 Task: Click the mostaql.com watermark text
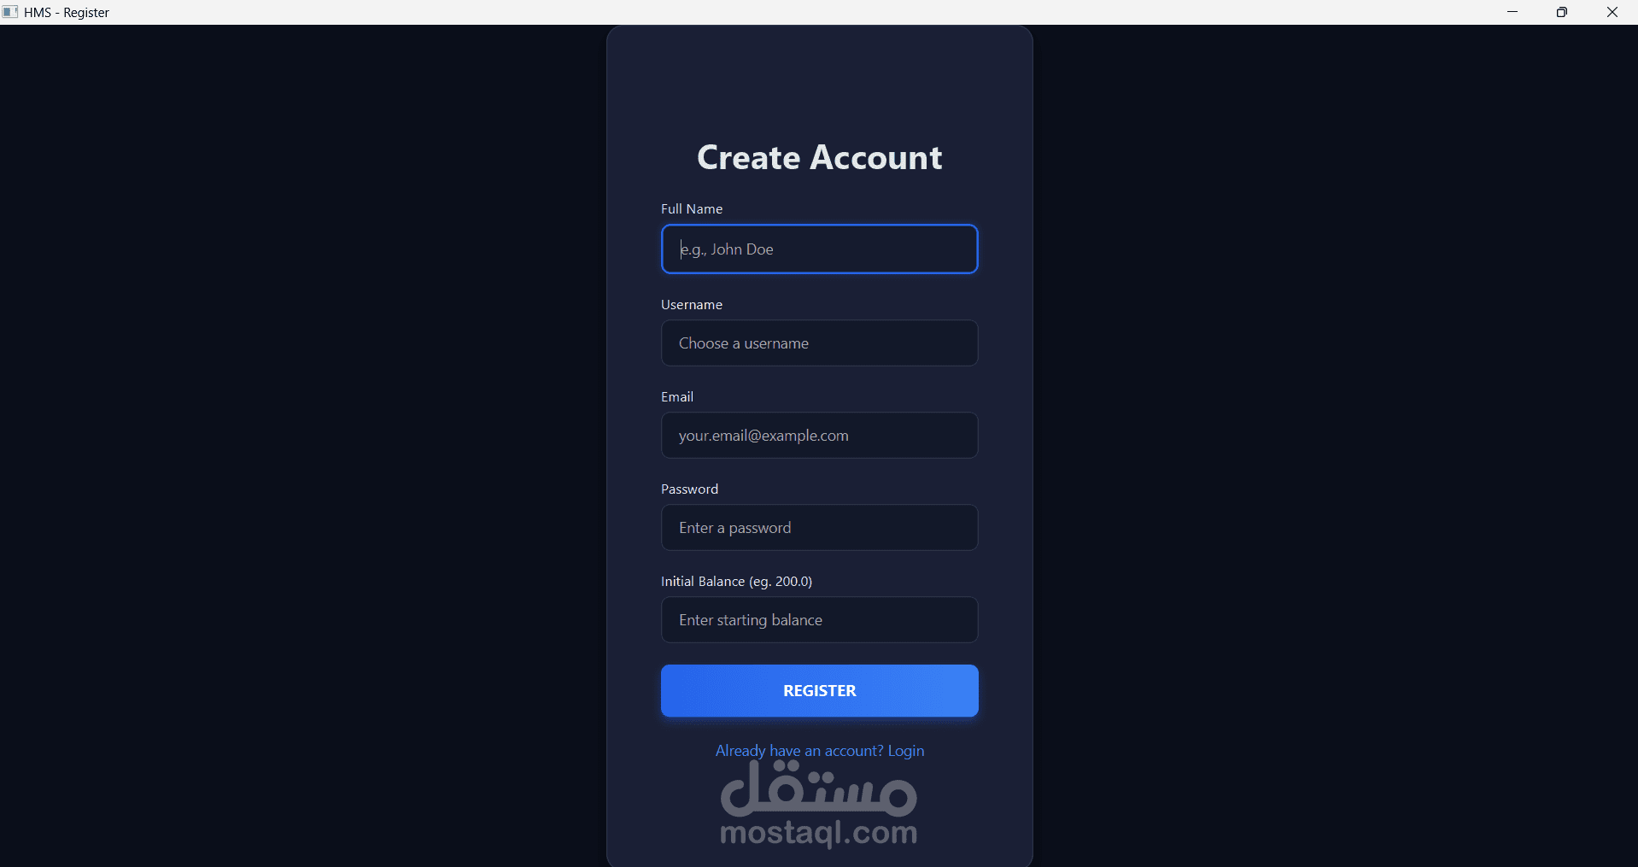(x=819, y=833)
